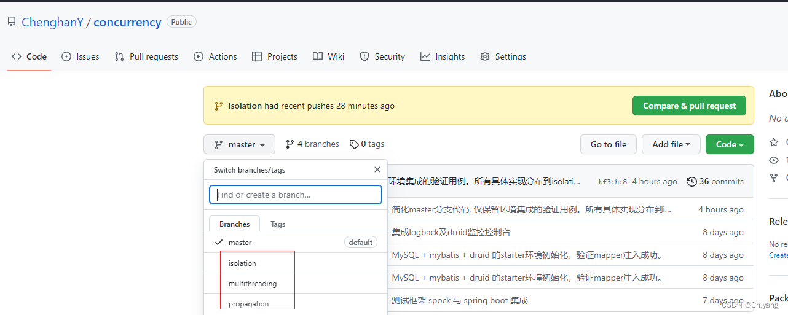Image resolution: width=788 pixels, height=315 pixels.
Task: Switch to Tags tab in popup
Action: tap(278, 224)
